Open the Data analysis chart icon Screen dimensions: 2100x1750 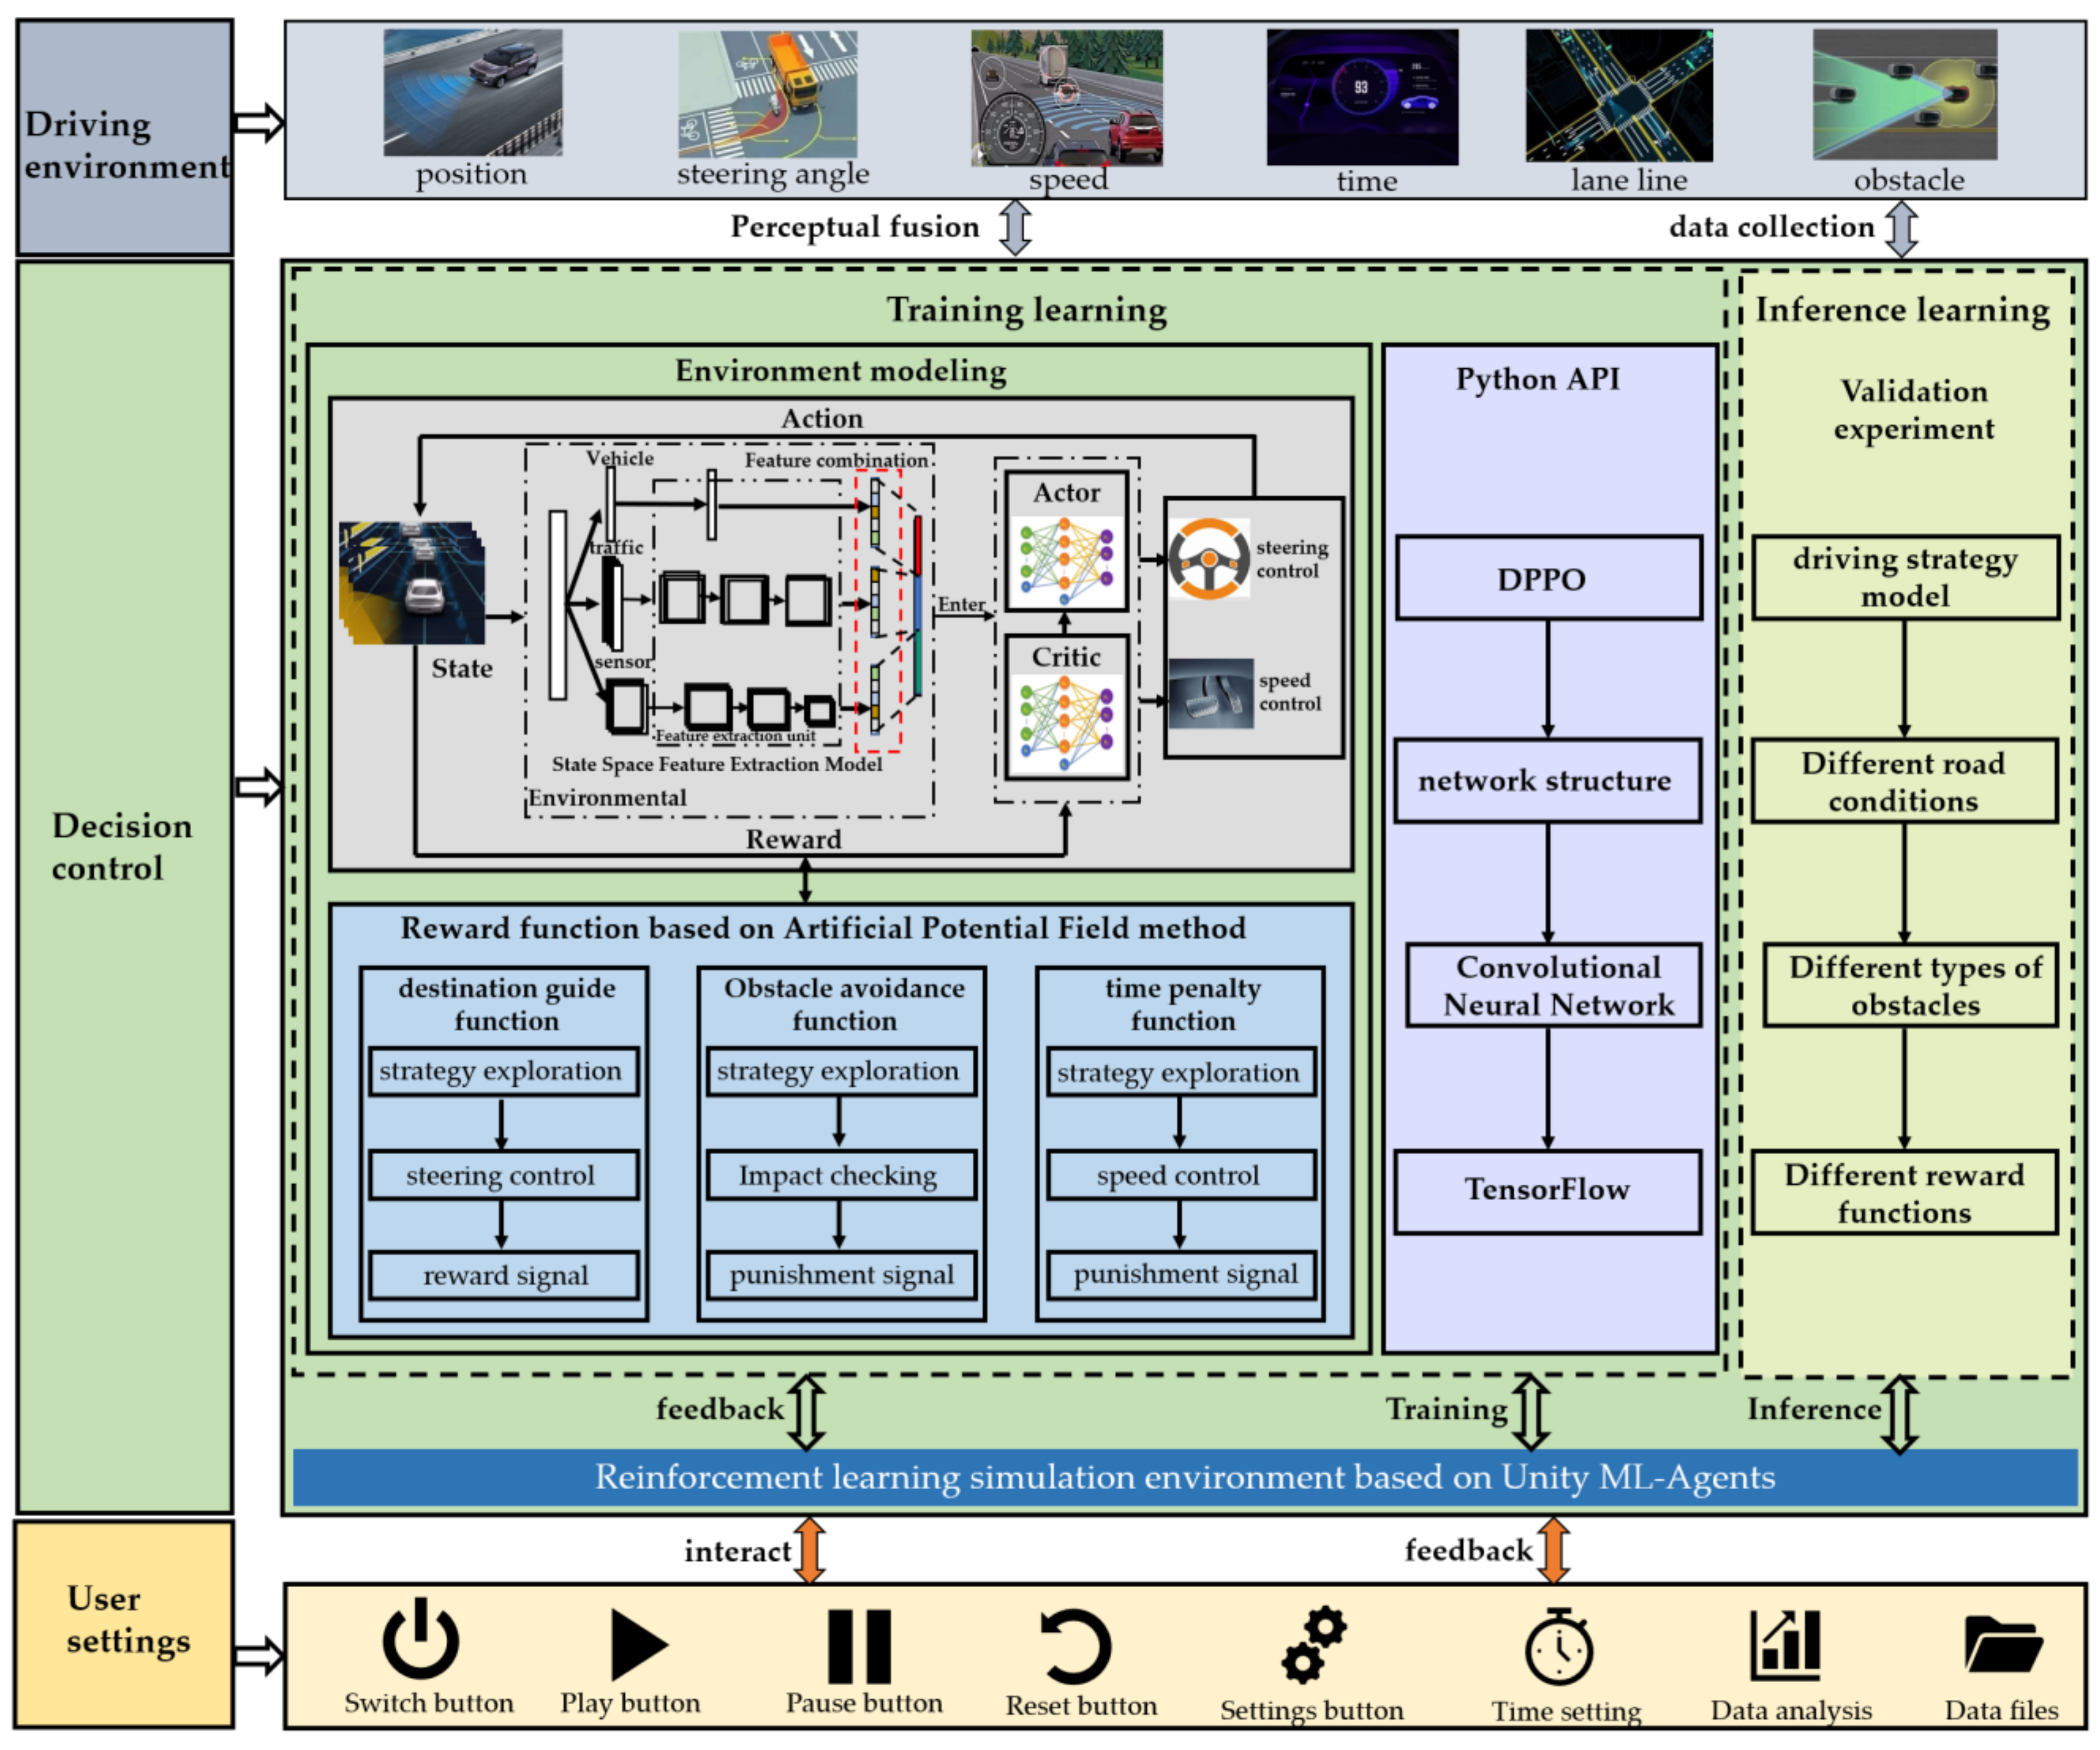[1784, 1645]
